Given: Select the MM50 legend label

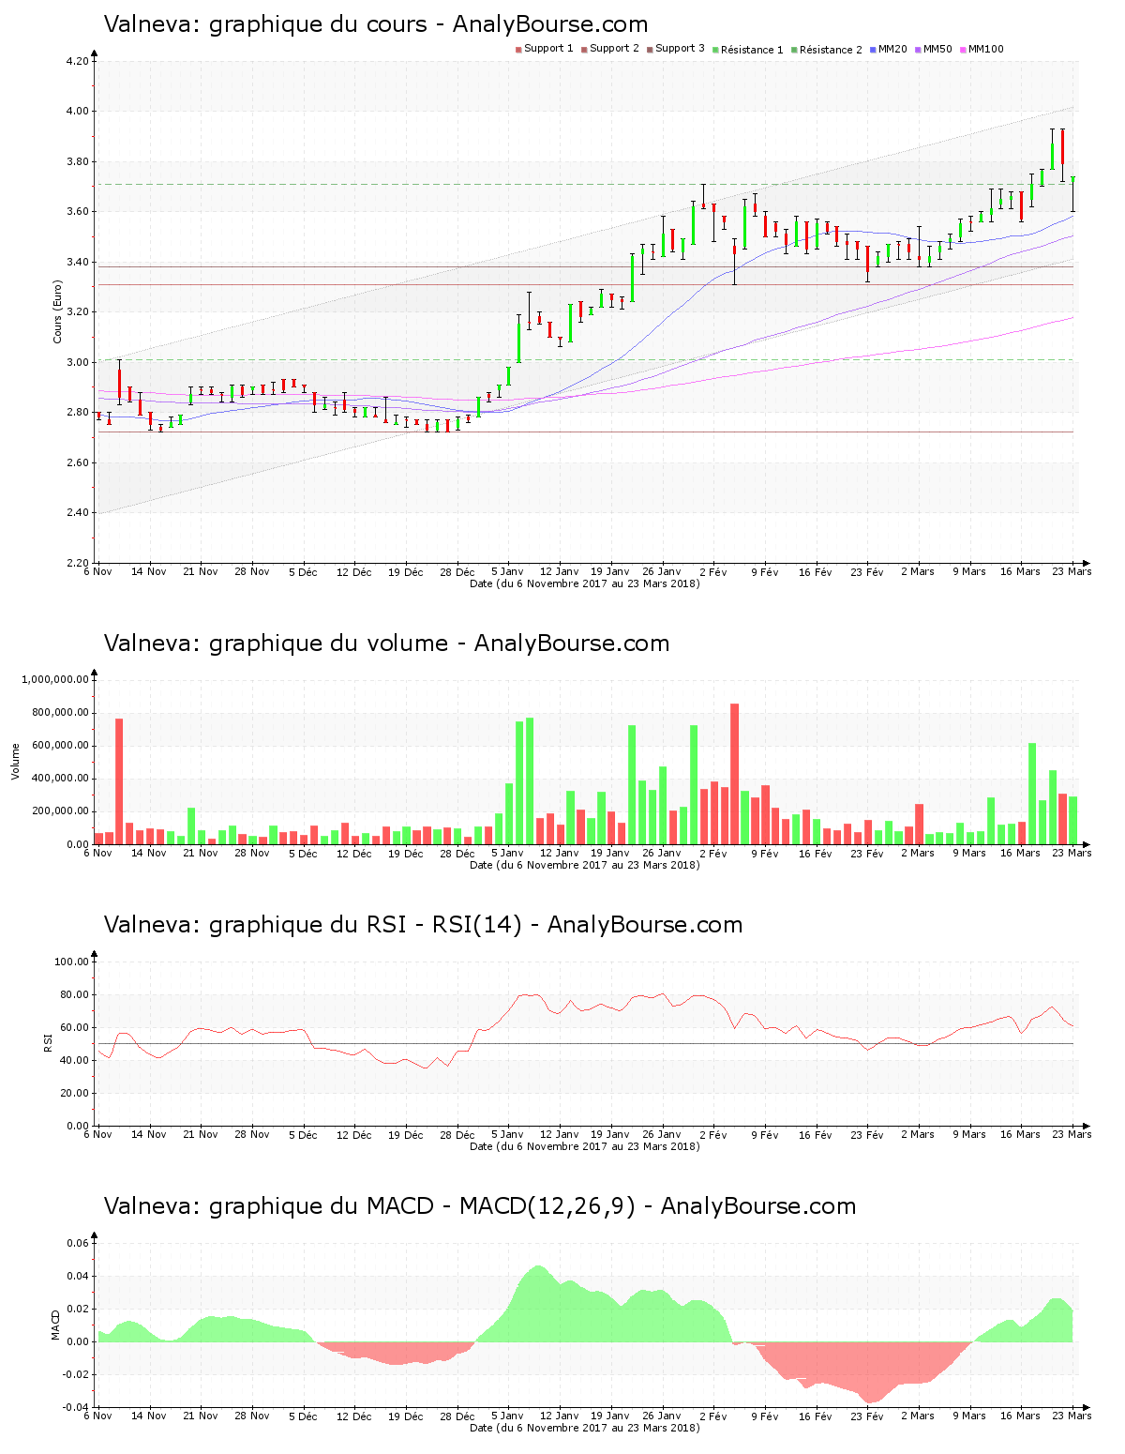Looking at the screenshot, I should click(x=937, y=49).
